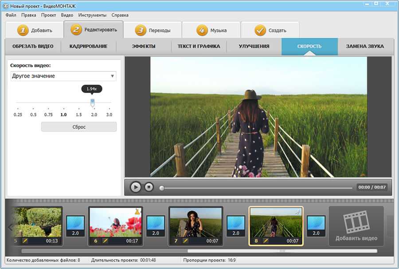Click the film strip Добавить видео icon
The width and height of the screenshot is (399, 269).
point(356,222)
